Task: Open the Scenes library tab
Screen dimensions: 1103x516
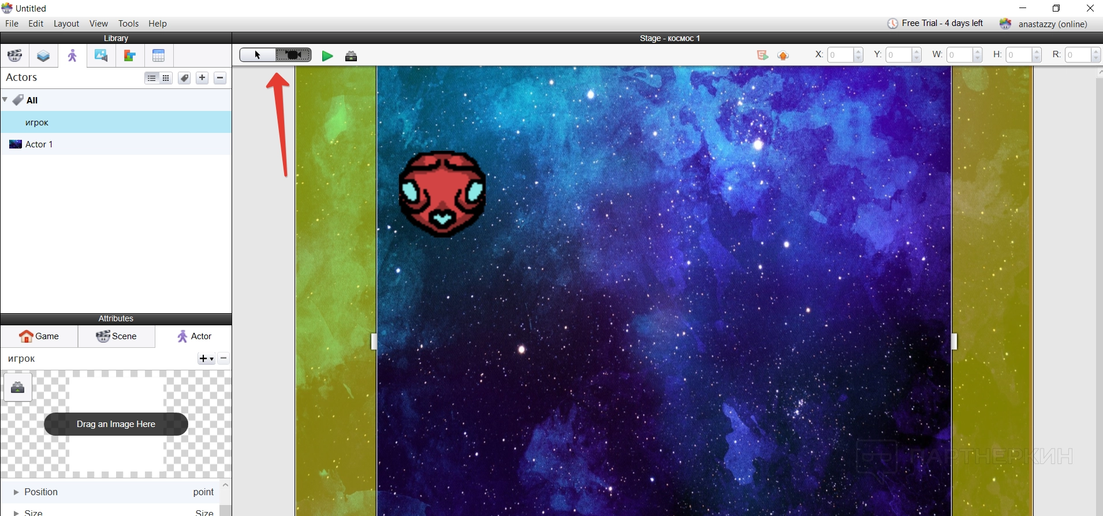Action: tap(15, 56)
